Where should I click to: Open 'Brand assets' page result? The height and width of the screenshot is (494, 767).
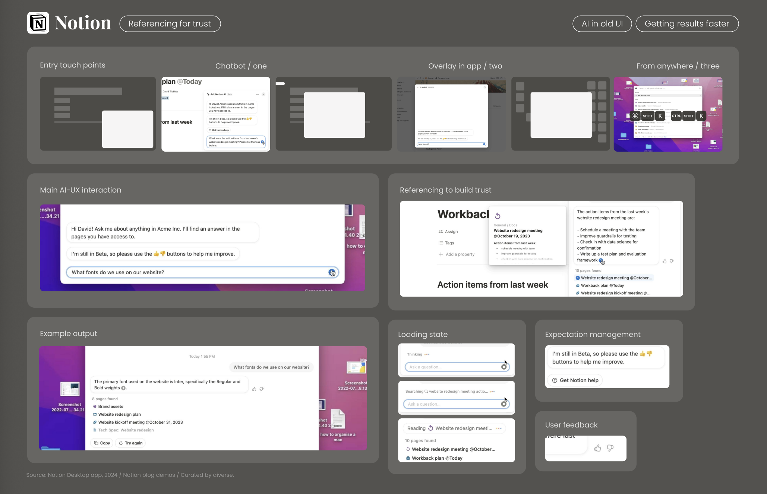(x=110, y=406)
